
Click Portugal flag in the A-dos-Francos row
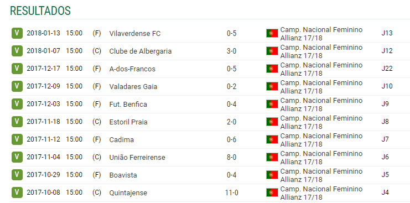tap(272, 69)
